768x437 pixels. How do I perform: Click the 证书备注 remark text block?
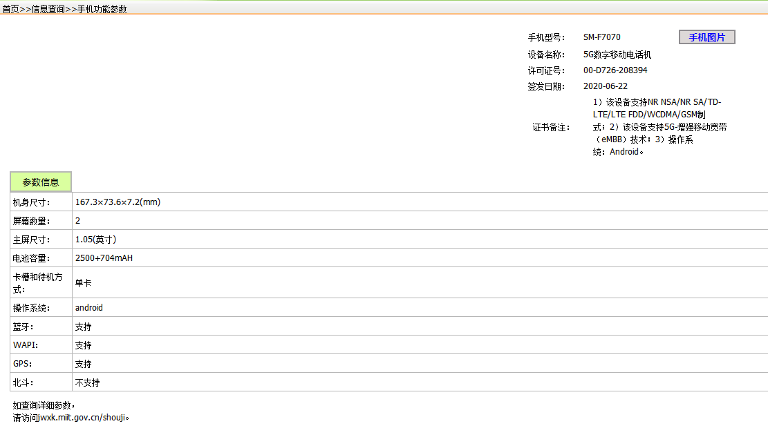click(659, 127)
